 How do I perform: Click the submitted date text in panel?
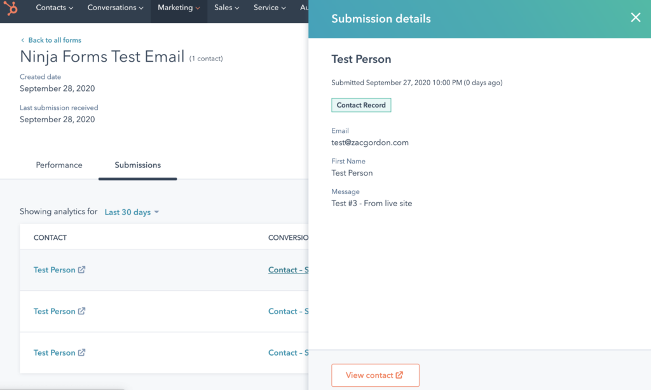tap(417, 83)
